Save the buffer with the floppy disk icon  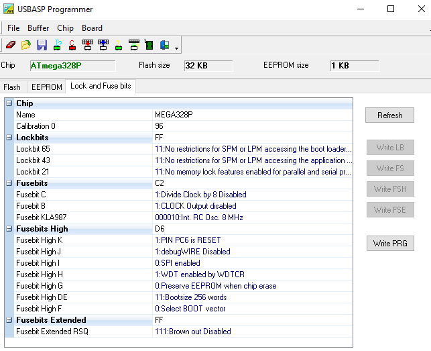42,45
